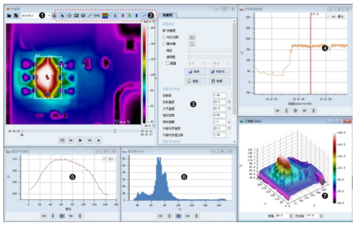
Task: Select the straight line measurement tool
Action: [90, 15]
